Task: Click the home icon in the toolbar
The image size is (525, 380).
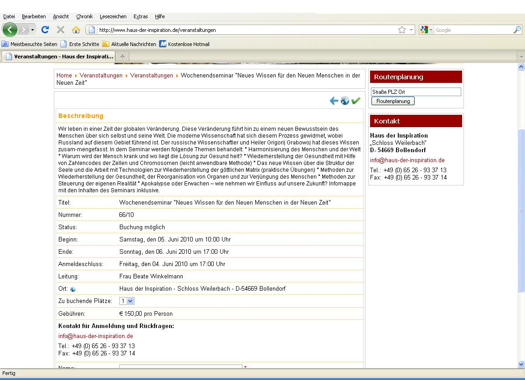Action: tap(76, 30)
